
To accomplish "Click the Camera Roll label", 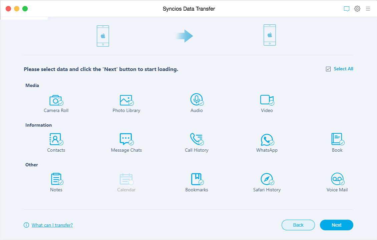I will tap(56, 110).
